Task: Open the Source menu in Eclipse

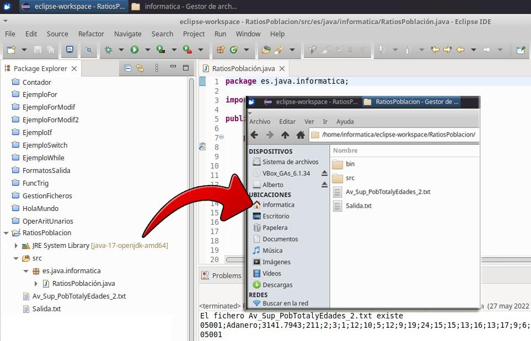Action: coord(57,34)
